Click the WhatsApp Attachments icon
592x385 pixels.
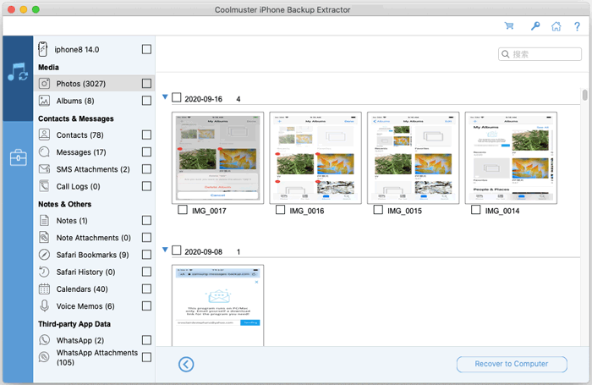pyautogui.click(x=44, y=357)
